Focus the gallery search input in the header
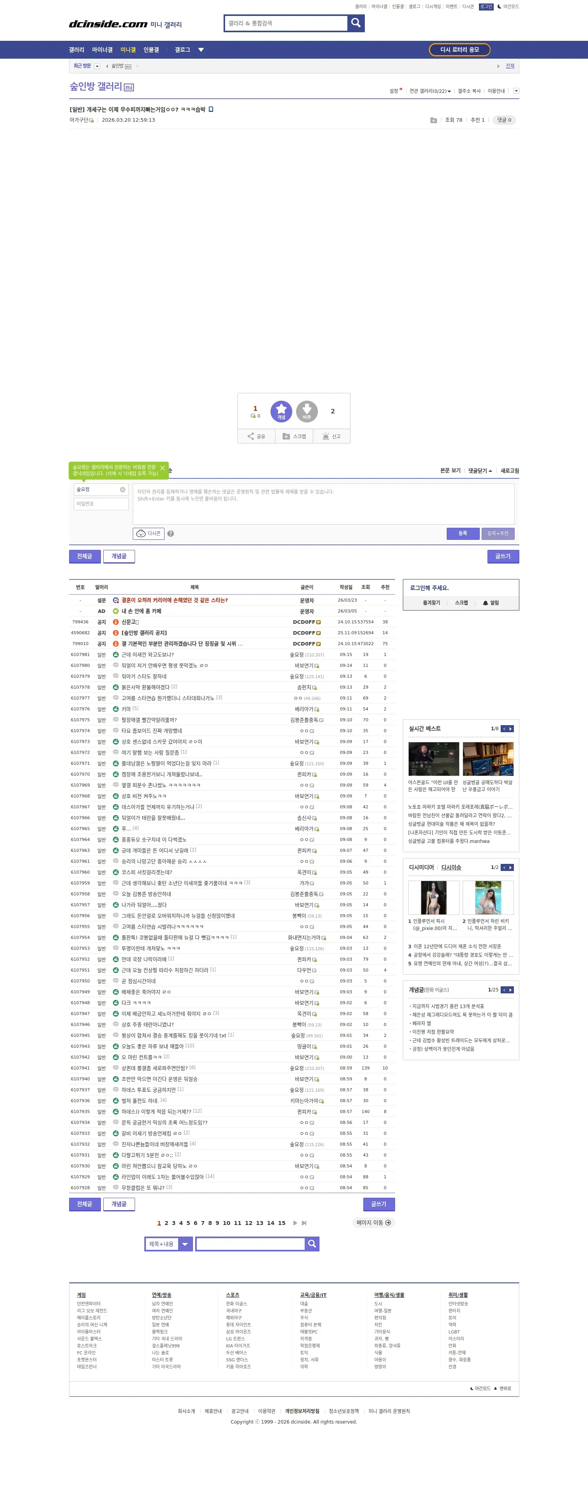Image resolution: width=588 pixels, height=1497 pixels. (x=286, y=23)
